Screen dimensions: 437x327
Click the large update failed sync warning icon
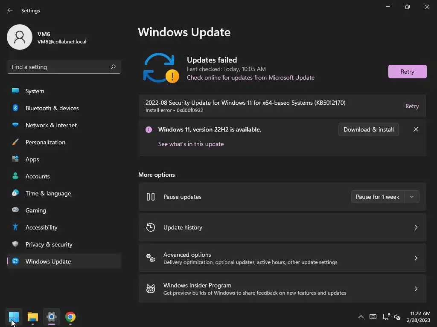coord(161,68)
